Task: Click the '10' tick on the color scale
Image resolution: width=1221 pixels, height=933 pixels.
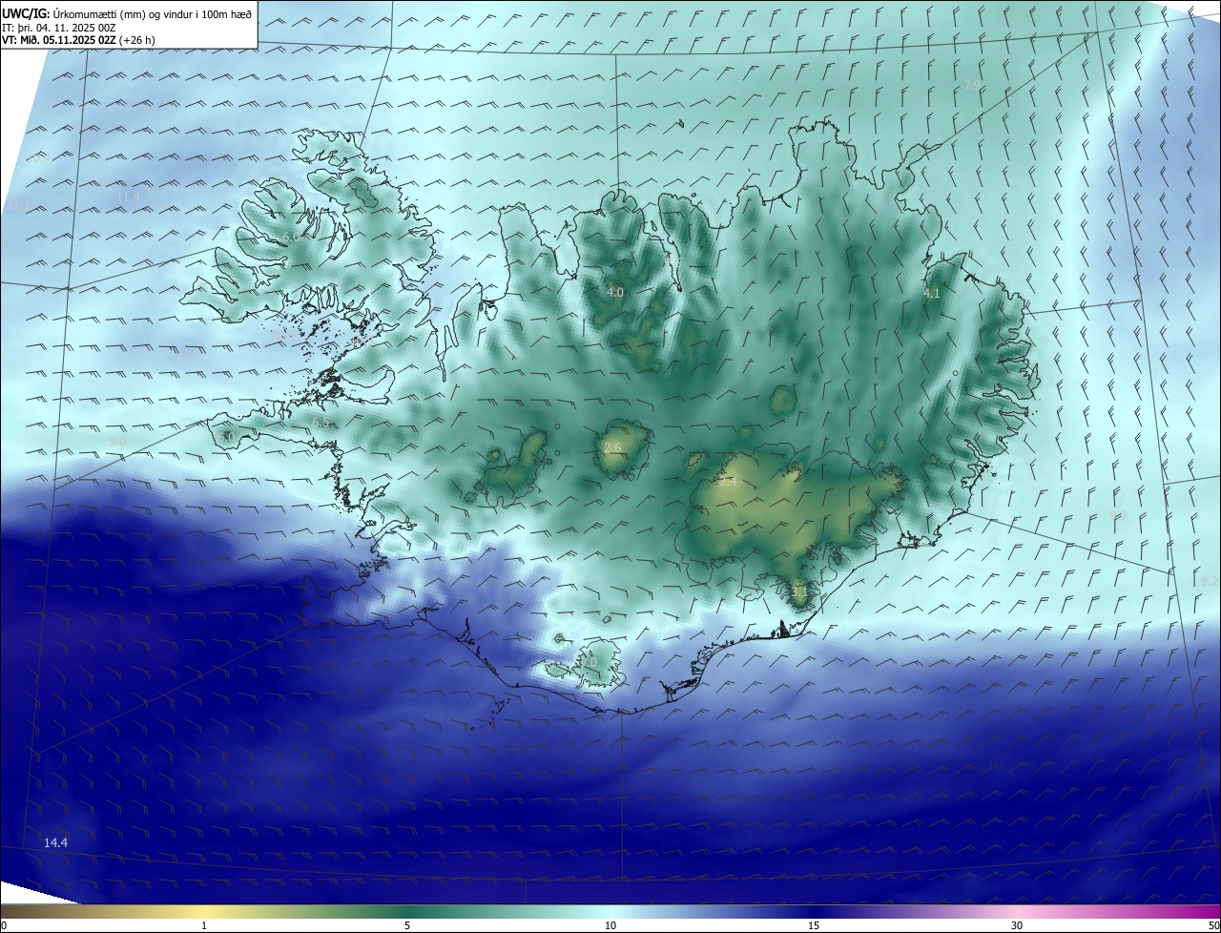Action: [610, 925]
